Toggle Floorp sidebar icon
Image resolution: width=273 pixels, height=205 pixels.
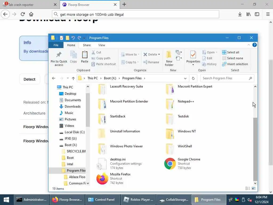(x=257, y=14)
